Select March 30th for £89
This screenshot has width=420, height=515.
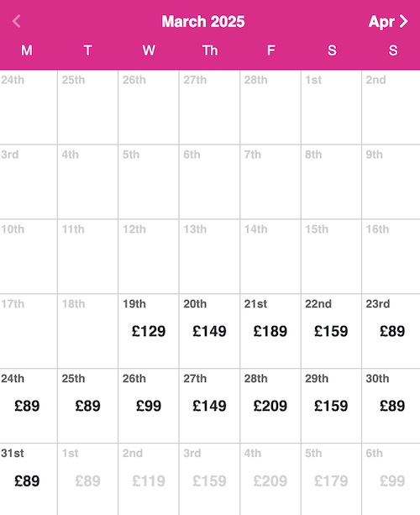point(391,406)
